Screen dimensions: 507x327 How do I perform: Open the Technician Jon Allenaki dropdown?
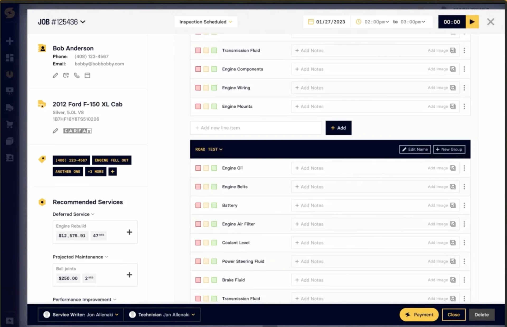point(162,315)
